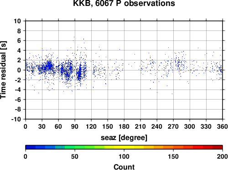Image resolution: width=228 pixels, height=170 pixels.
Task: Click the x-axis tick label 180
Action: coord(124,126)
